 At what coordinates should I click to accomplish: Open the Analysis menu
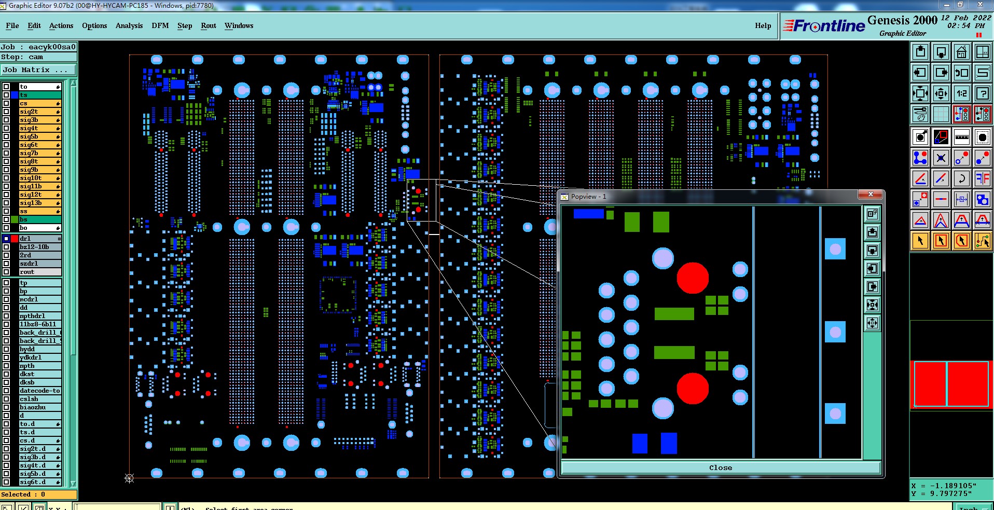[129, 26]
